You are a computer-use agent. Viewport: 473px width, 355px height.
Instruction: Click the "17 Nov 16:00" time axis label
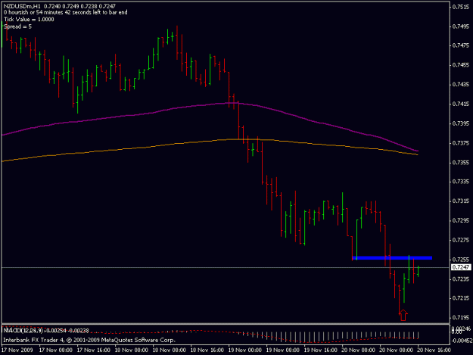[94, 350]
